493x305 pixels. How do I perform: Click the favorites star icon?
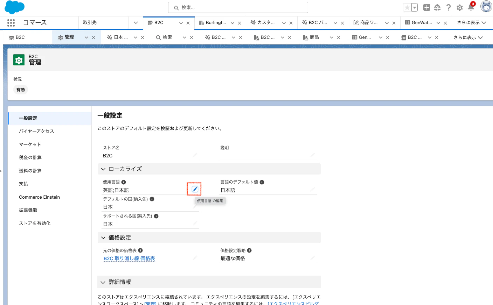(x=407, y=7)
